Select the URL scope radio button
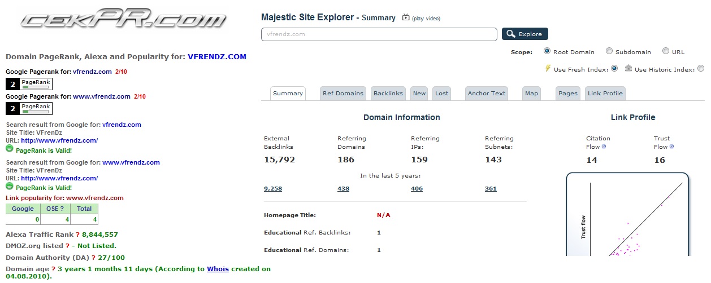711x283 pixels. [666, 51]
